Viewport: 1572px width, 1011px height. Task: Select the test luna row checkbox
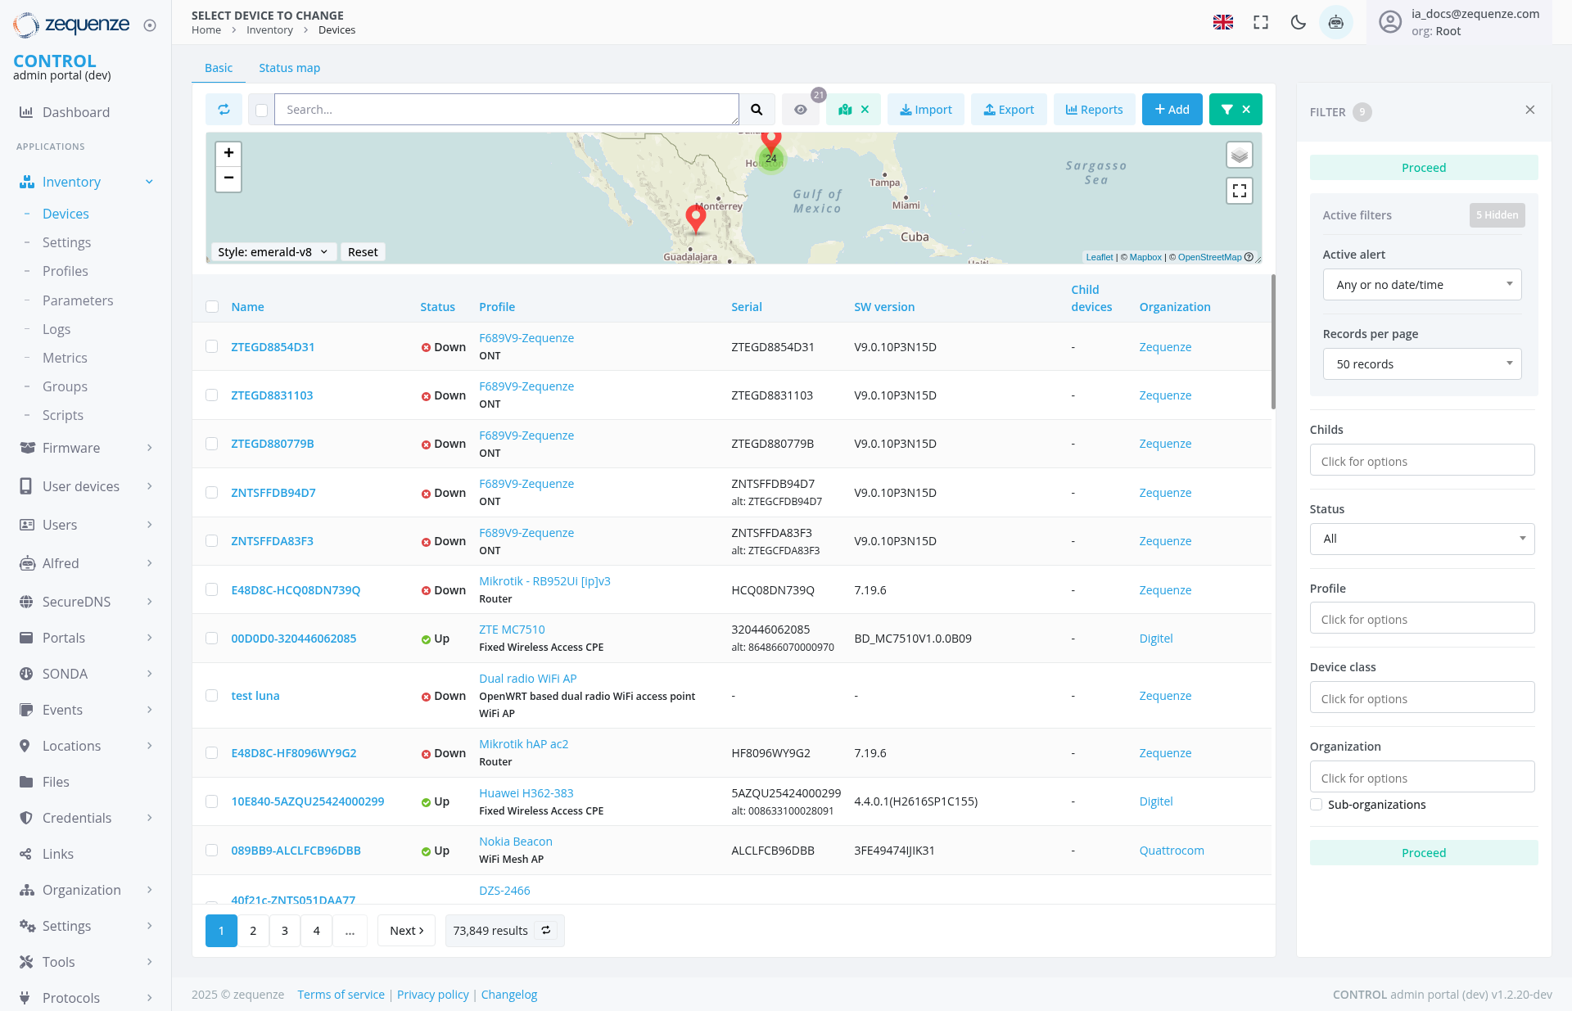pos(212,695)
